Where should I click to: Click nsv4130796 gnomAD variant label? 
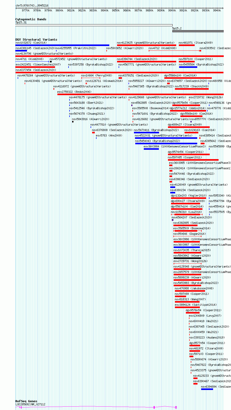pyautogui.click(x=44, y=54)
